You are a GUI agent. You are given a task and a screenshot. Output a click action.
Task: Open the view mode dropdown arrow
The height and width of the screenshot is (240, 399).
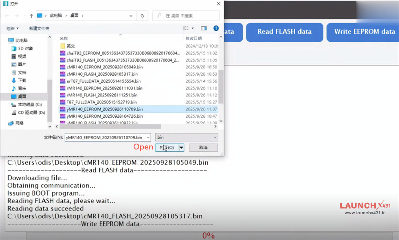(193, 28)
